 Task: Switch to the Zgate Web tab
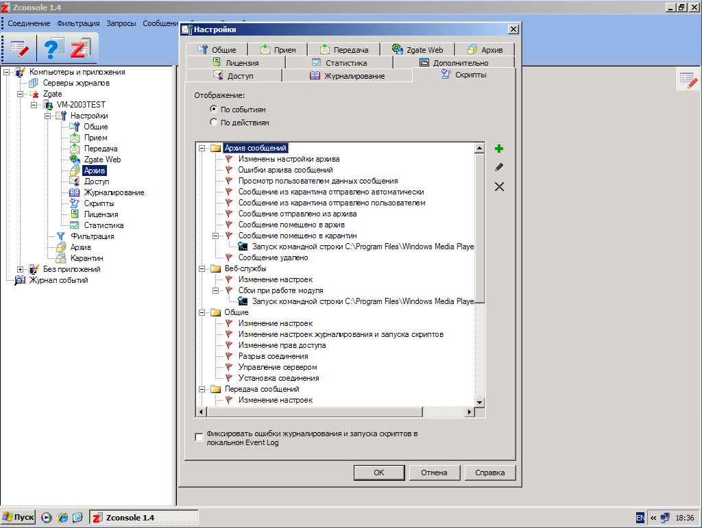pyautogui.click(x=417, y=49)
